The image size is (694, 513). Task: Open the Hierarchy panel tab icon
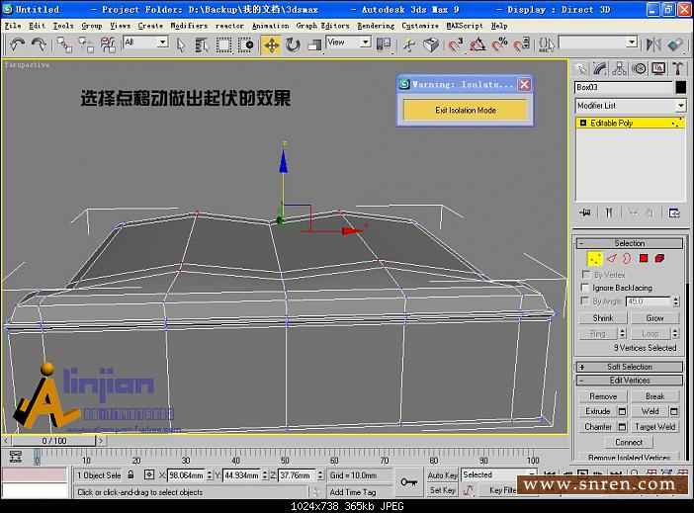tap(620, 68)
